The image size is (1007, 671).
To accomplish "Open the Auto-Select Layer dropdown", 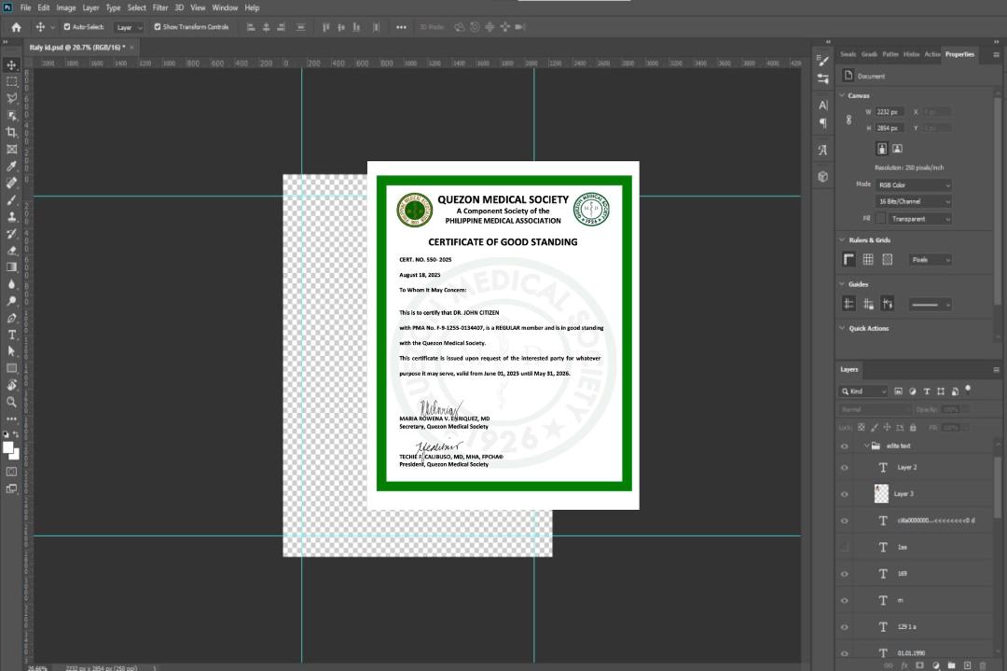I will [x=129, y=28].
